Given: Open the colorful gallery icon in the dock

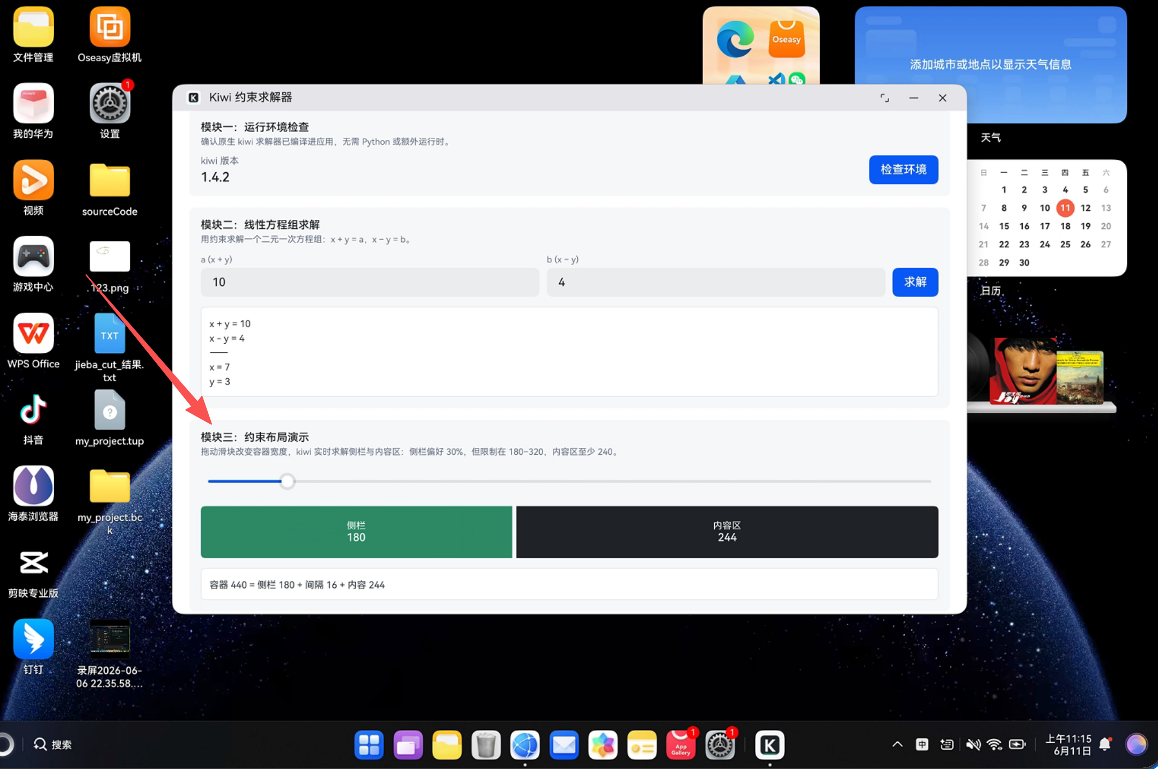Looking at the screenshot, I should (x=603, y=745).
